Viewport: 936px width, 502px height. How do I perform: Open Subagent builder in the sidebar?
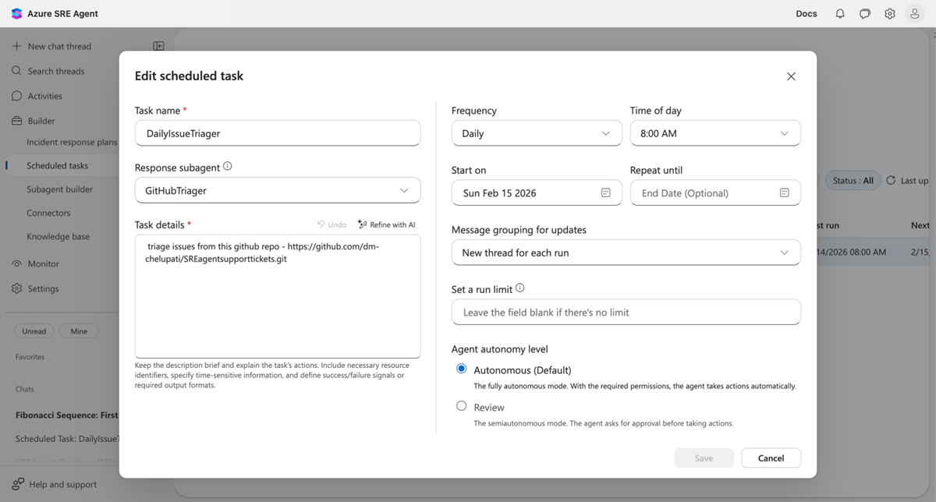tap(59, 189)
